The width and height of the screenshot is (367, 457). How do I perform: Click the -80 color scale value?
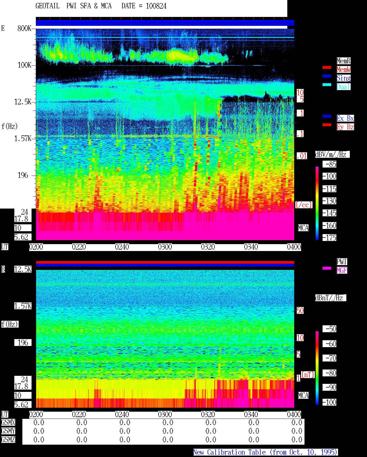(329, 373)
